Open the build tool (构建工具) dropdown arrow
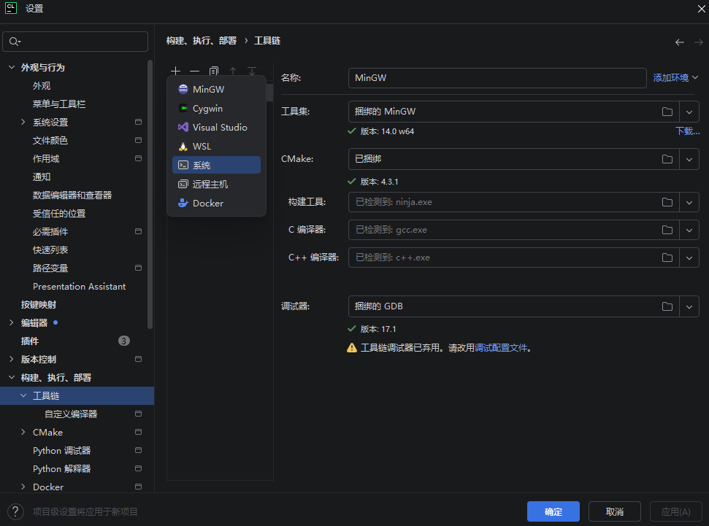 click(689, 202)
